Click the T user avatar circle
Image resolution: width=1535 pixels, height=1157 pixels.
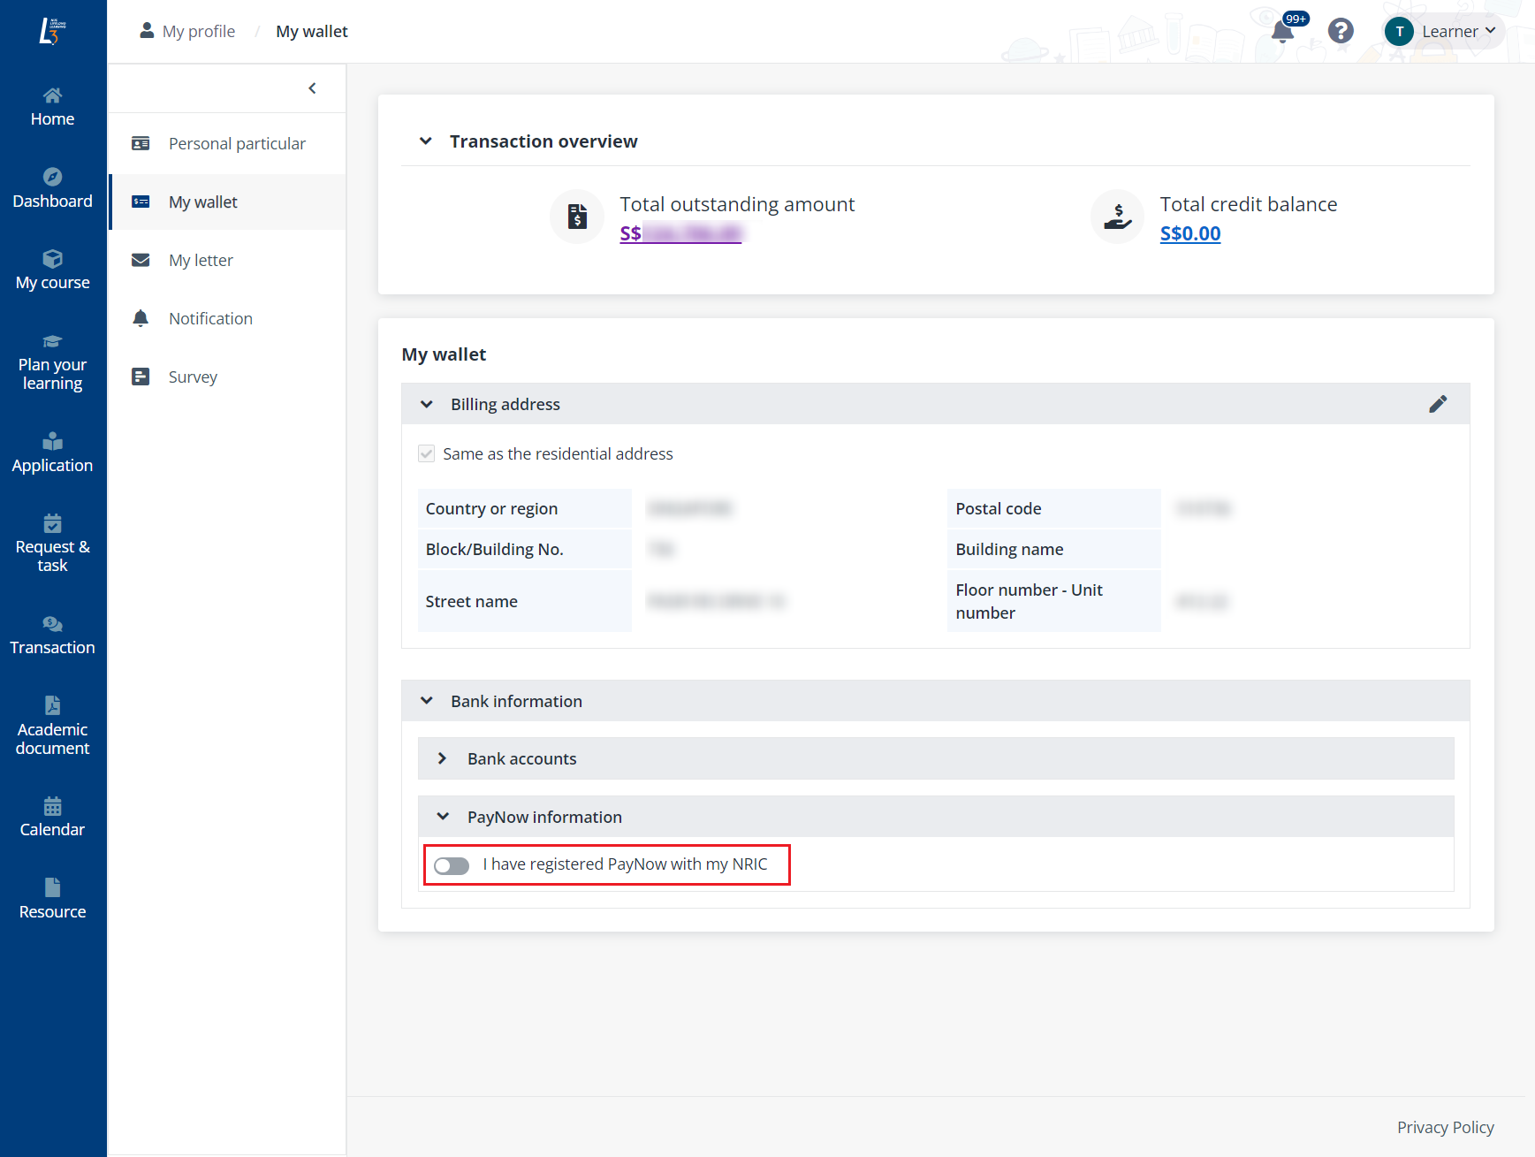[1399, 32]
